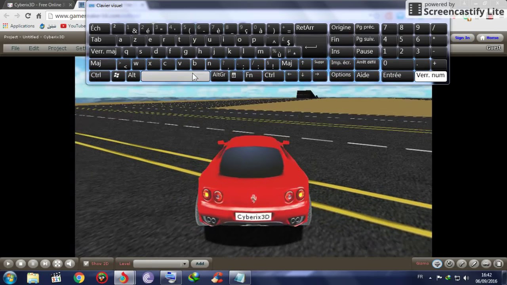Image resolution: width=507 pixels, height=285 pixels.
Task: Click the Origine key
Action: click(x=341, y=28)
